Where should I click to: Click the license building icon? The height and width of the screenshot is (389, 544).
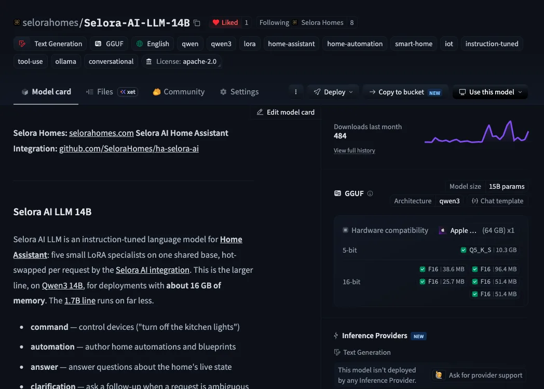pyautogui.click(x=149, y=61)
